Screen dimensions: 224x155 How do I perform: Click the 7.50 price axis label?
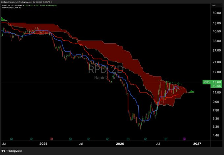click(216, 111)
